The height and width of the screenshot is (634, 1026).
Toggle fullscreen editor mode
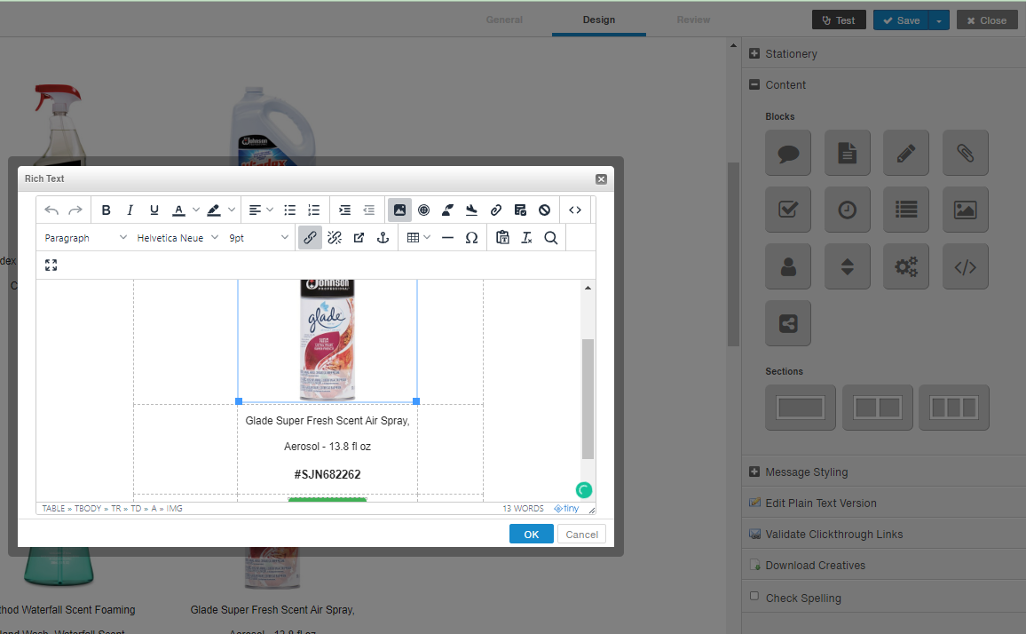(x=51, y=265)
